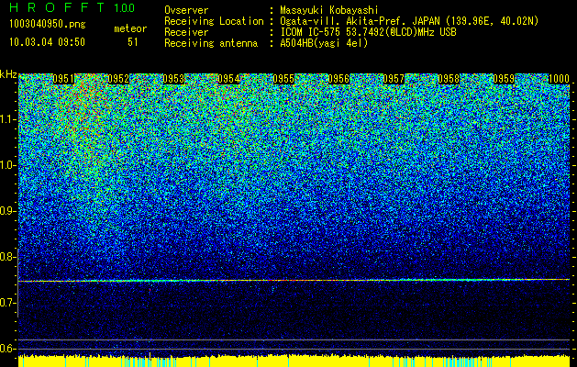Click the Receiving antenna field label
The image size is (577, 367).
tap(211, 43)
